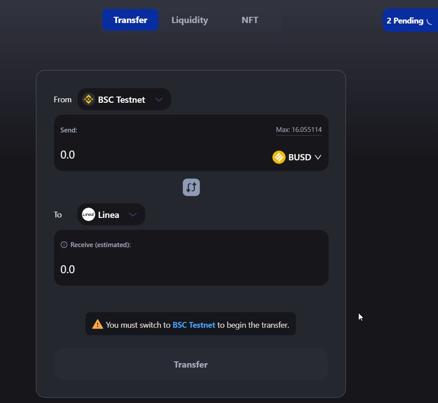Click Max: 16.055114 balance link
Viewport: 438px width, 403px height.
coord(298,130)
